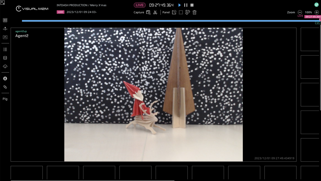321x181 pixels.
Task: Stop the playback with the square button
Action: click(x=192, y=5)
